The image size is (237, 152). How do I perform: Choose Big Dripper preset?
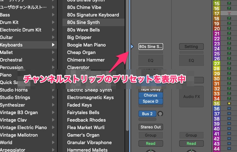tap(94, 38)
